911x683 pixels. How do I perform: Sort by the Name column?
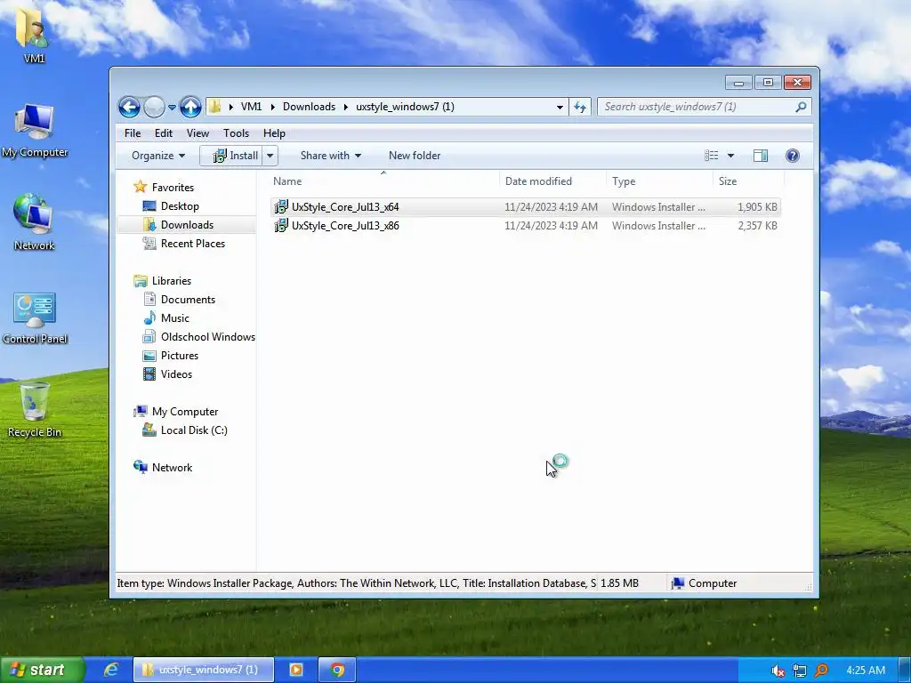click(x=383, y=181)
